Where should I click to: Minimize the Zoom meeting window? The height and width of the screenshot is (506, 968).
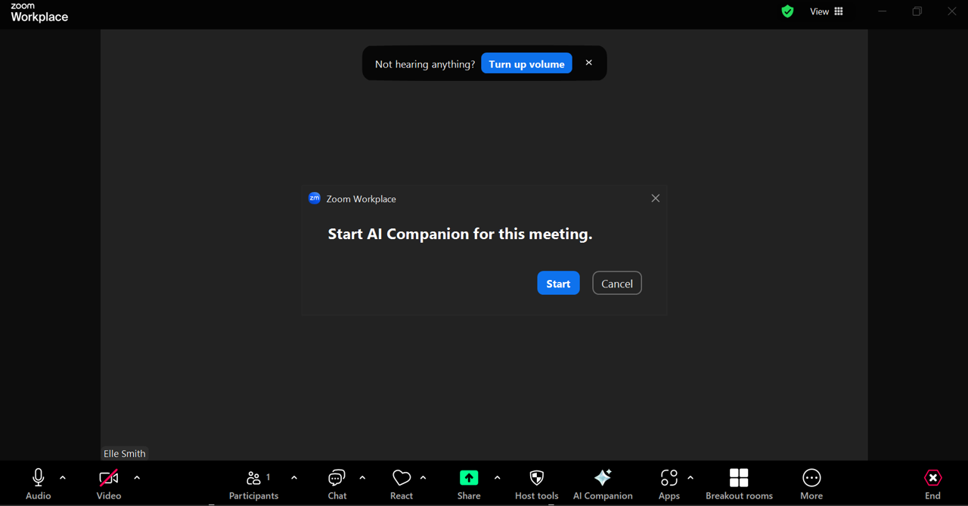(882, 11)
